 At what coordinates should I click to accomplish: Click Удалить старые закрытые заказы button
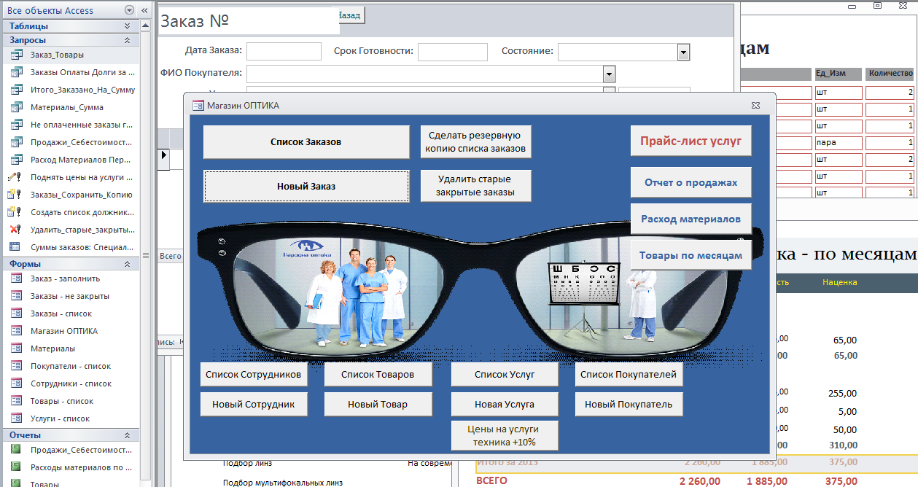tap(476, 186)
